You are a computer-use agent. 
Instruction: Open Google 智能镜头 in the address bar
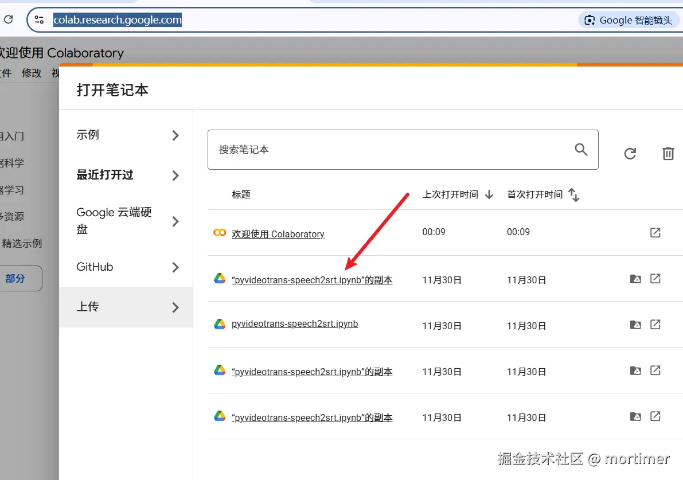630,20
